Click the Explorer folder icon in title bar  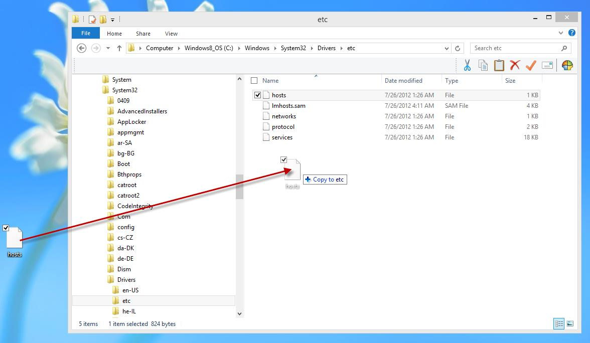click(76, 19)
